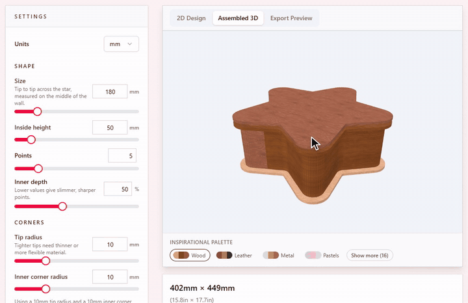Choose the Metal palette
Image resolution: width=468 pixels, height=303 pixels.
pos(278,256)
